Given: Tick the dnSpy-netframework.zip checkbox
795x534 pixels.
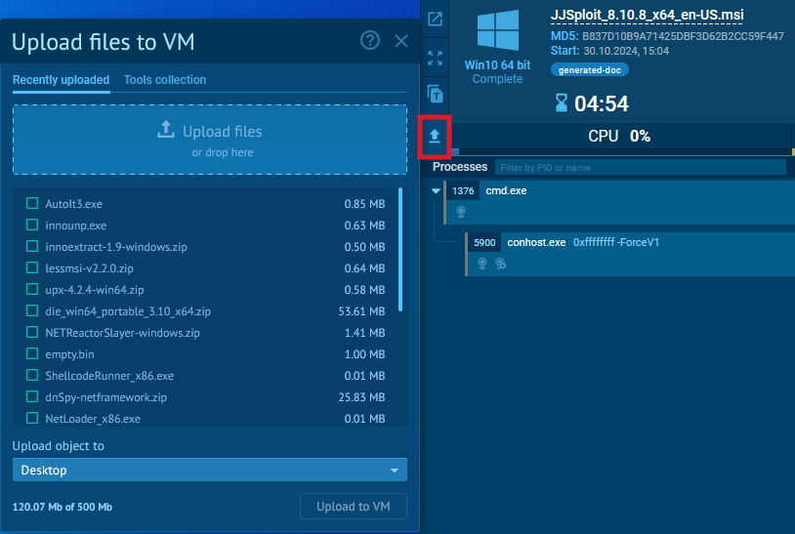Looking at the screenshot, I should 32,397.
